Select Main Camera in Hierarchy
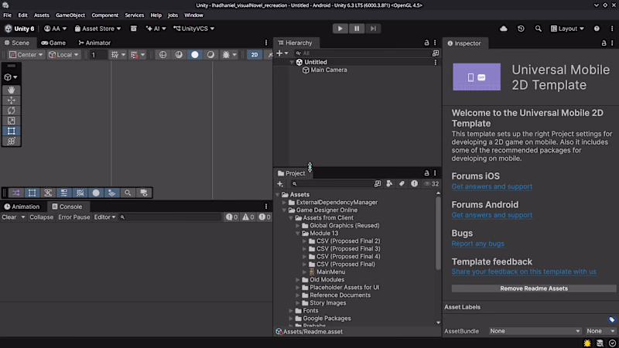Image resolution: width=619 pixels, height=348 pixels. 328,70
